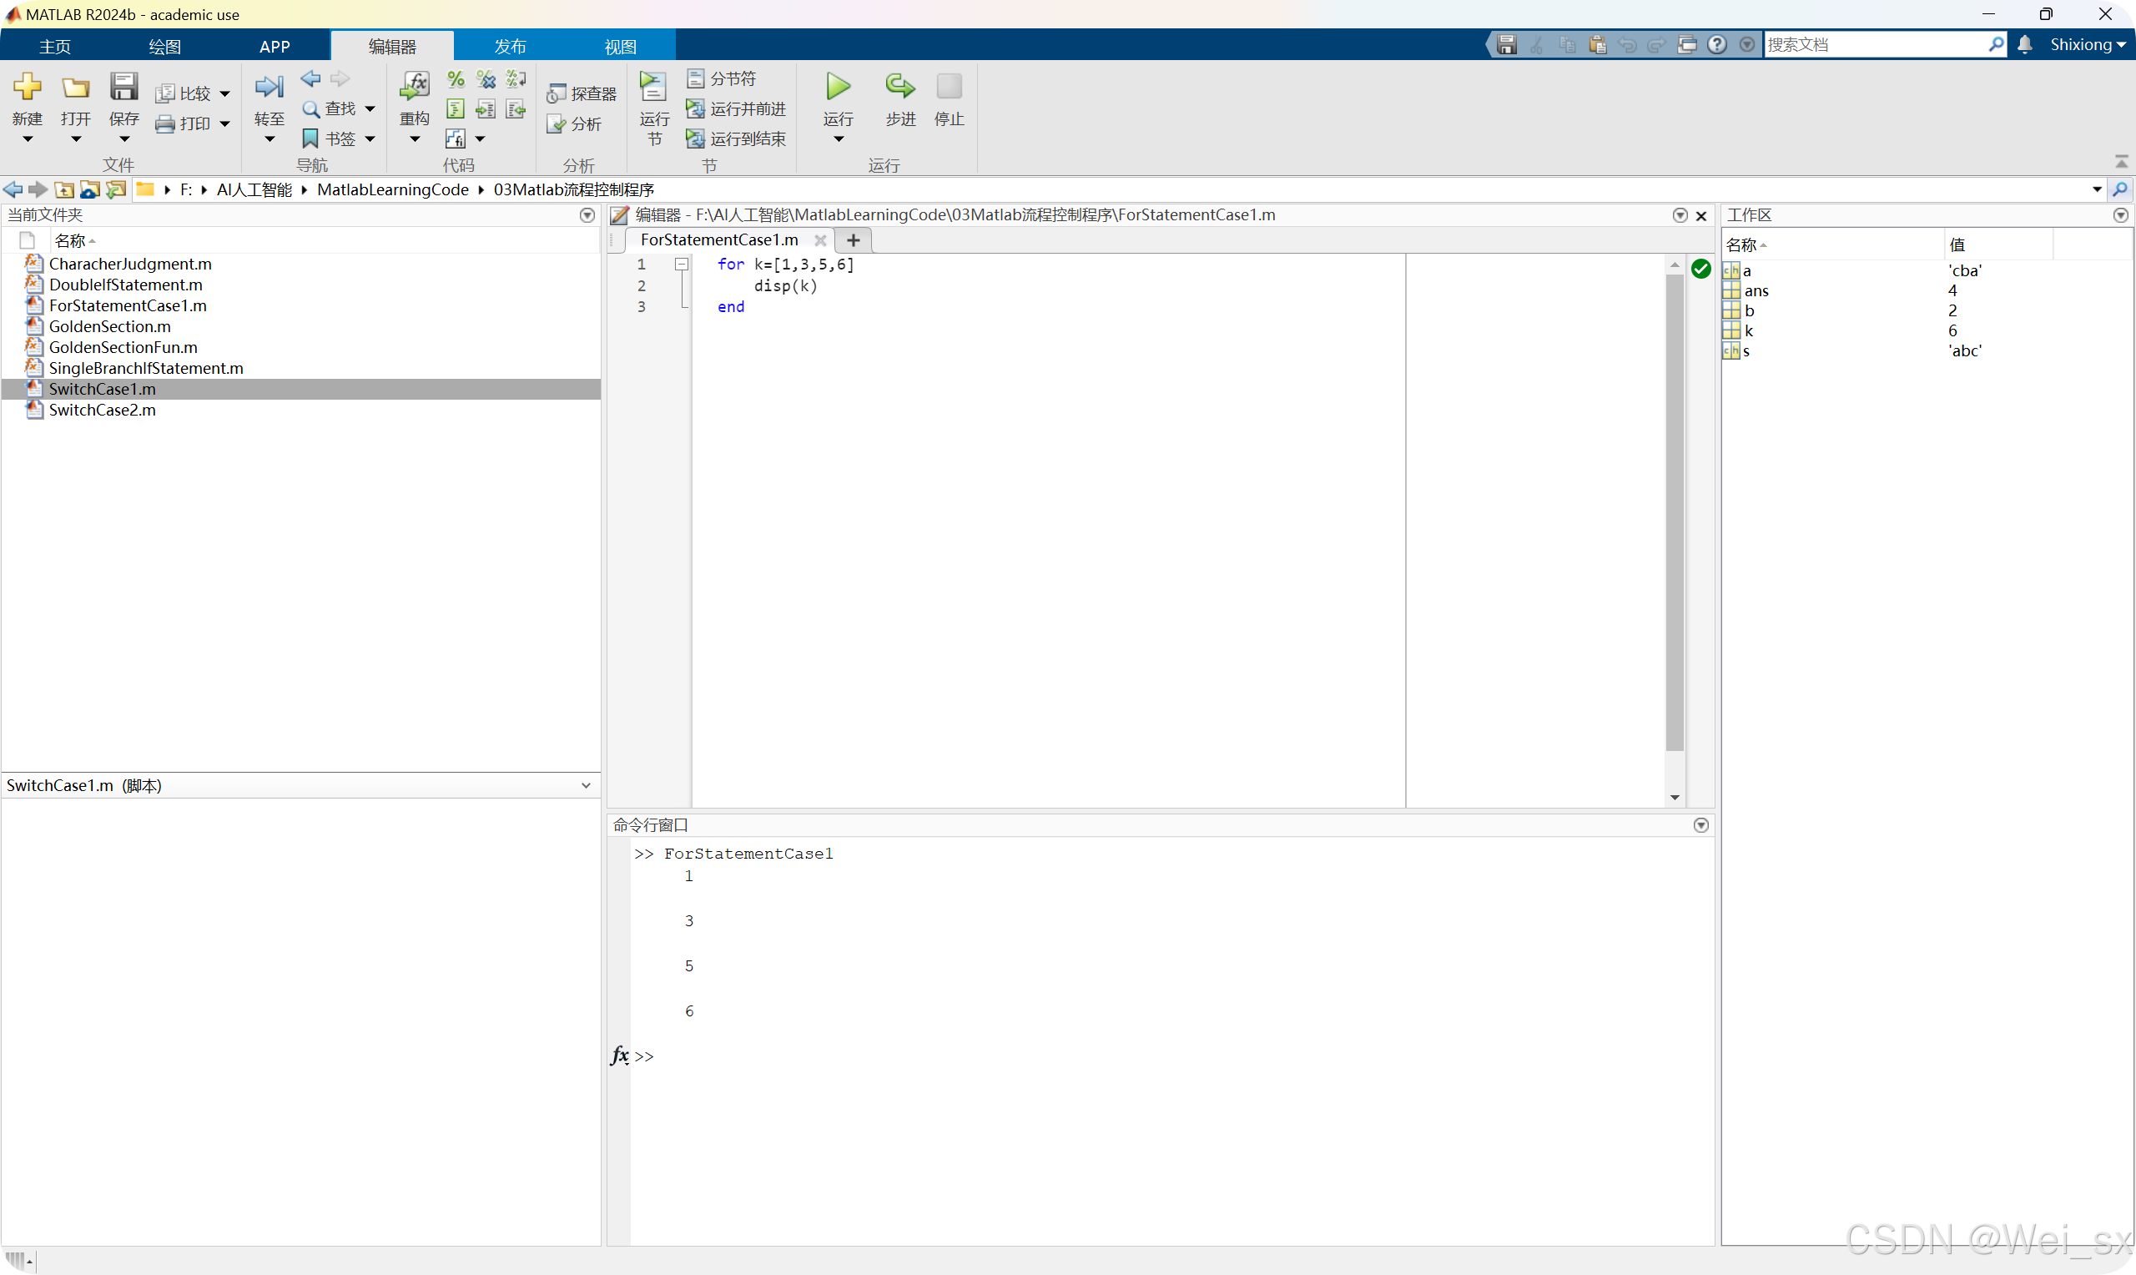Screen dimensions: 2136x1275
Task: Click Run and Advance (运行并前进)
Action: coord(736,109)
